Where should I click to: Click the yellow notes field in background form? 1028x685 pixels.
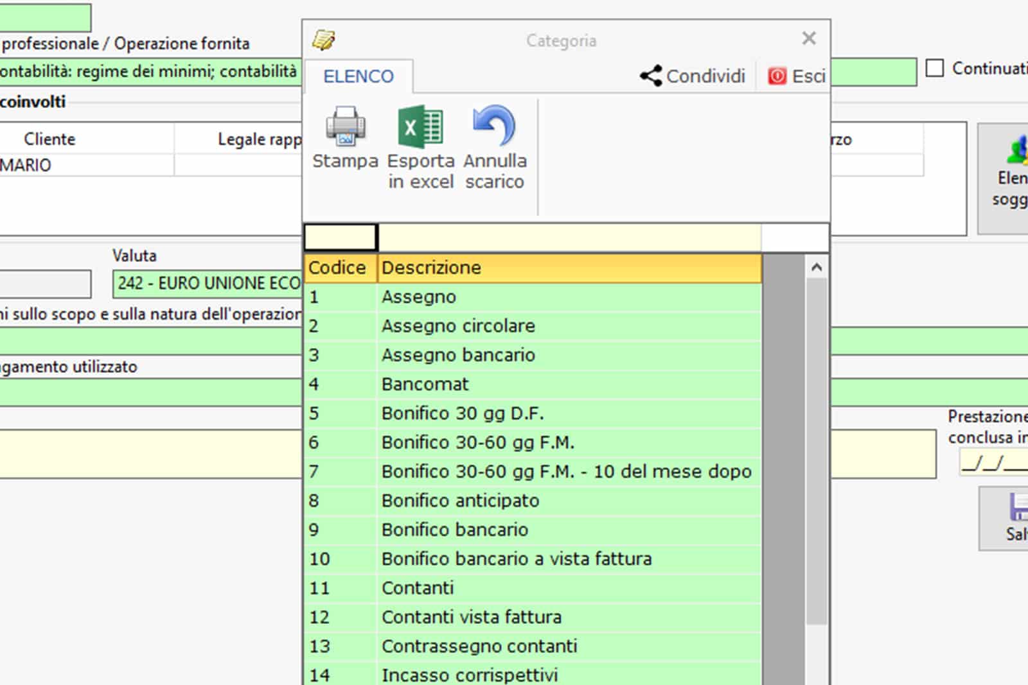tap(150, 454)
